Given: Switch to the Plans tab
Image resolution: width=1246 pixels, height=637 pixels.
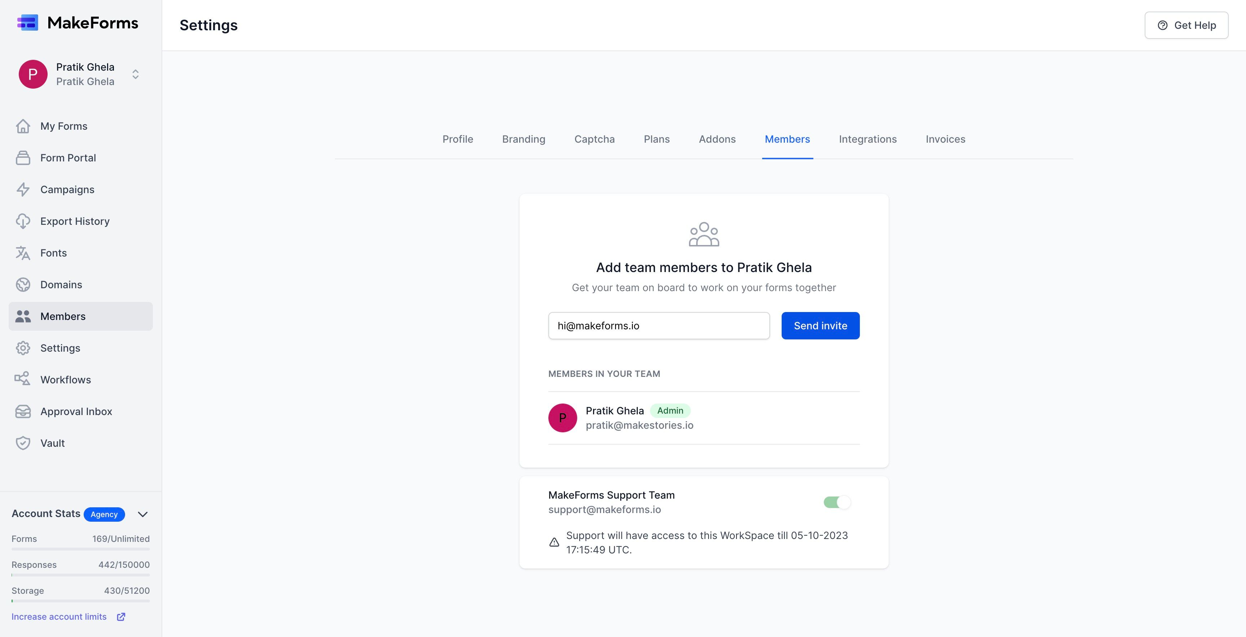Looking at the screenshot, I should coord(657,139).
